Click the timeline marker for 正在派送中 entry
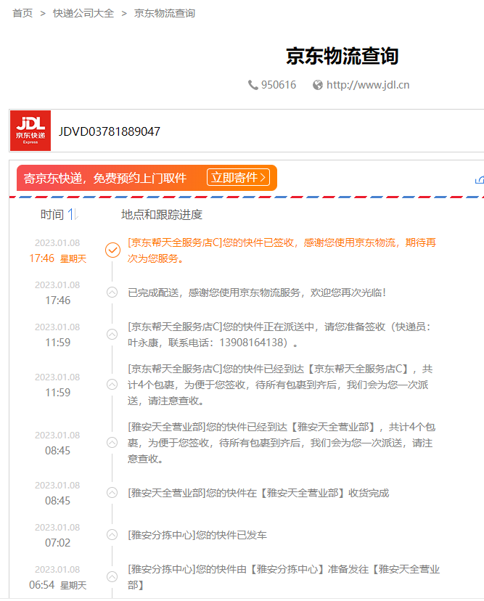Image resolution: width=484 pixels, height=601 pixels. (x=112, y=334)
